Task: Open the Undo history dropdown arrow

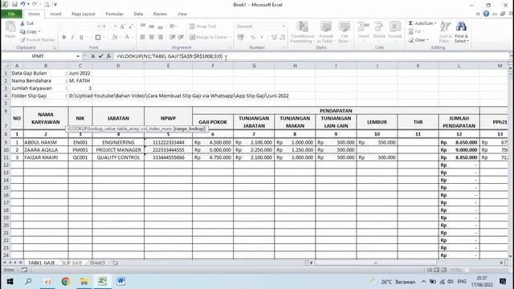Action: coord(28,5)
